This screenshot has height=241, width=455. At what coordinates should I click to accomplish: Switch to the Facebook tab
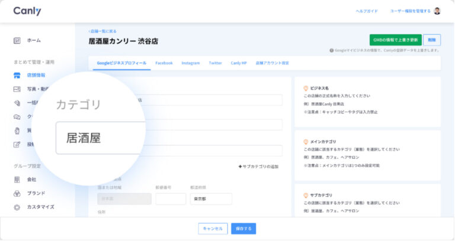pos(164,63)
